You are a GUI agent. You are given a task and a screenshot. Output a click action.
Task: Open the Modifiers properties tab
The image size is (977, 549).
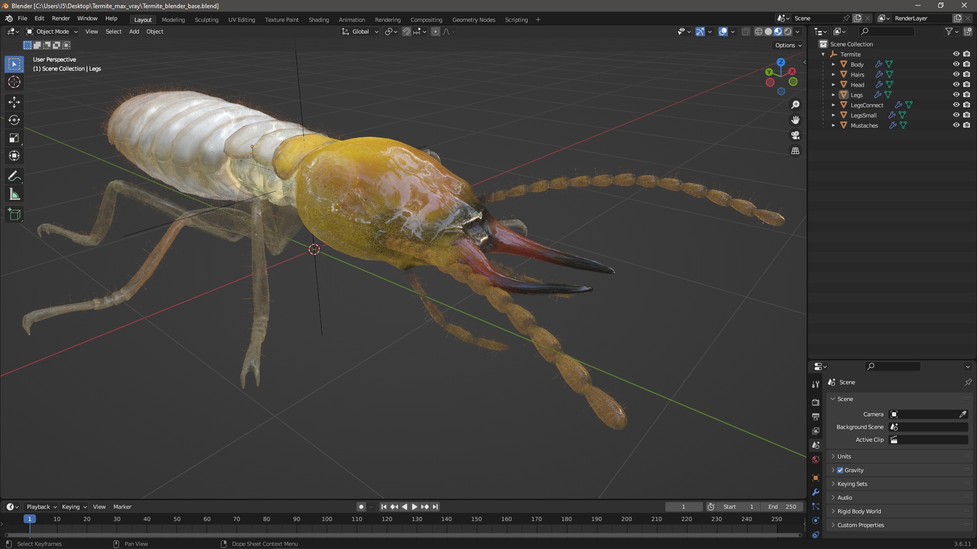click(816, 492)
